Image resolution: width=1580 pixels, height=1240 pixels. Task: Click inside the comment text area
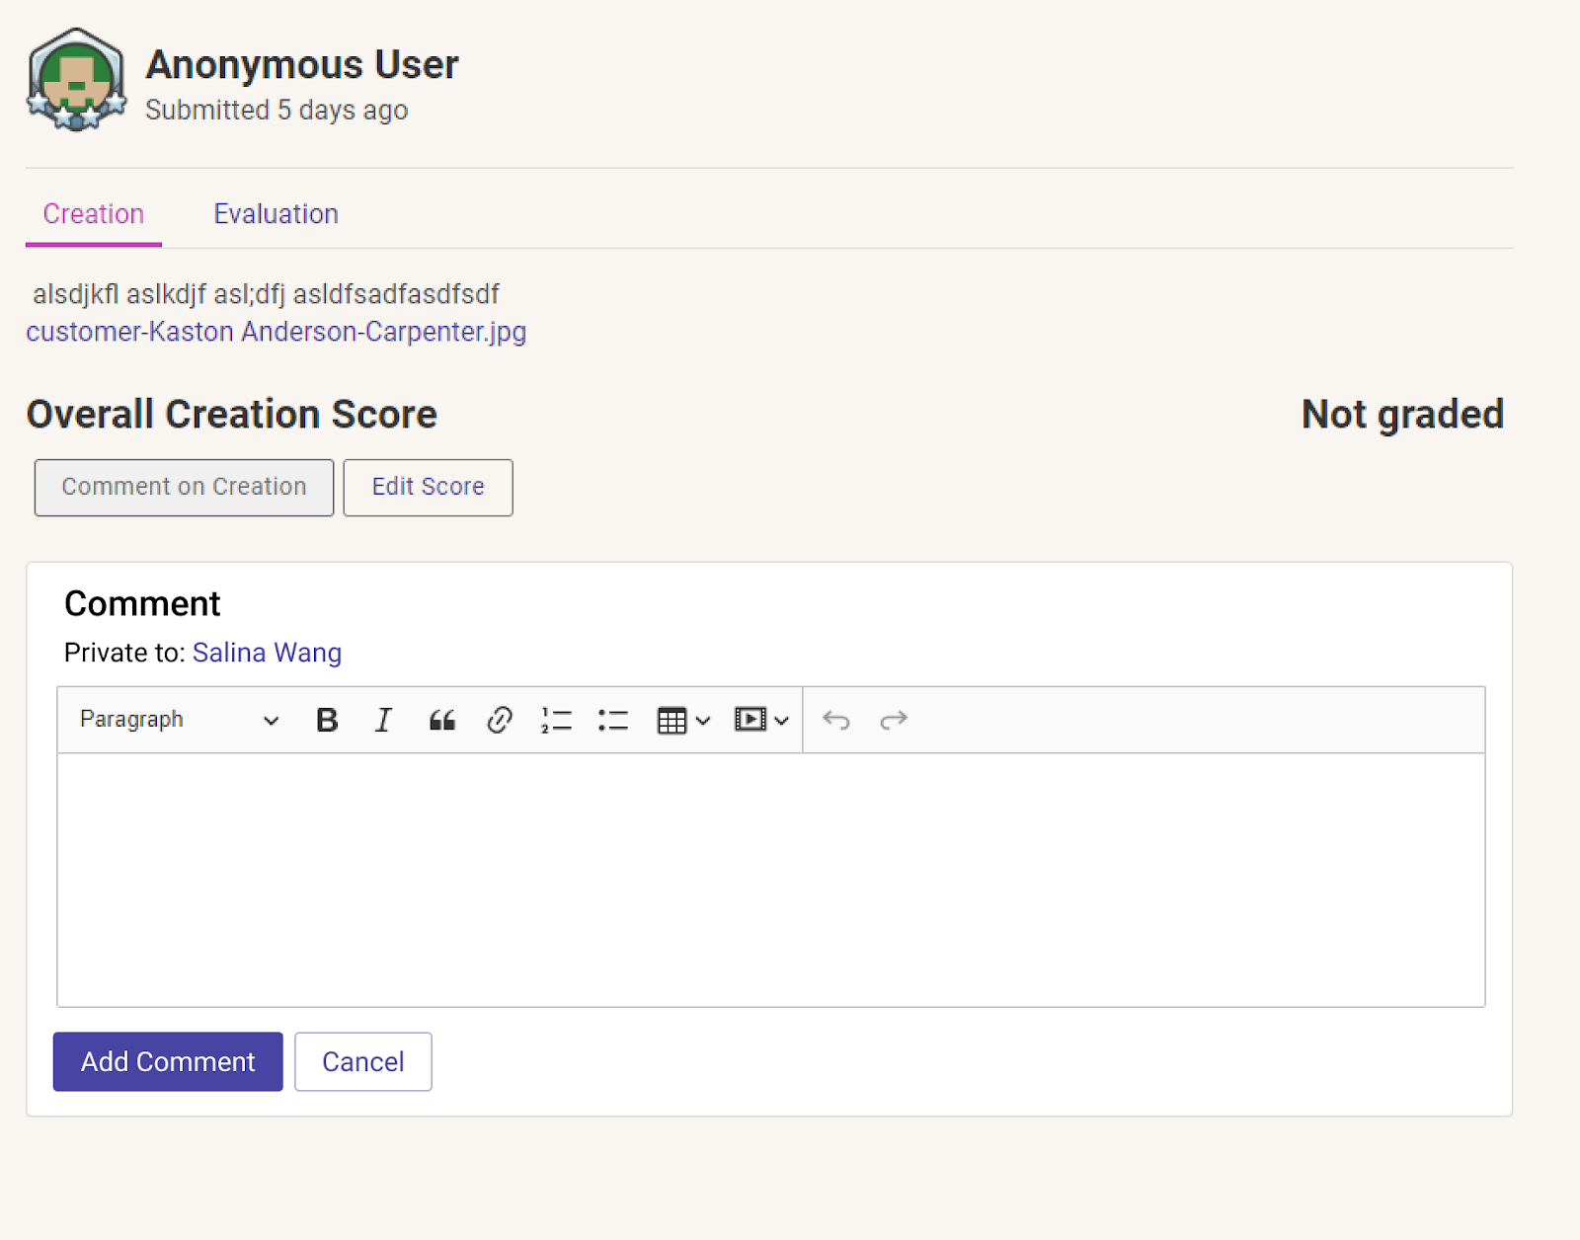coord(770,879)
